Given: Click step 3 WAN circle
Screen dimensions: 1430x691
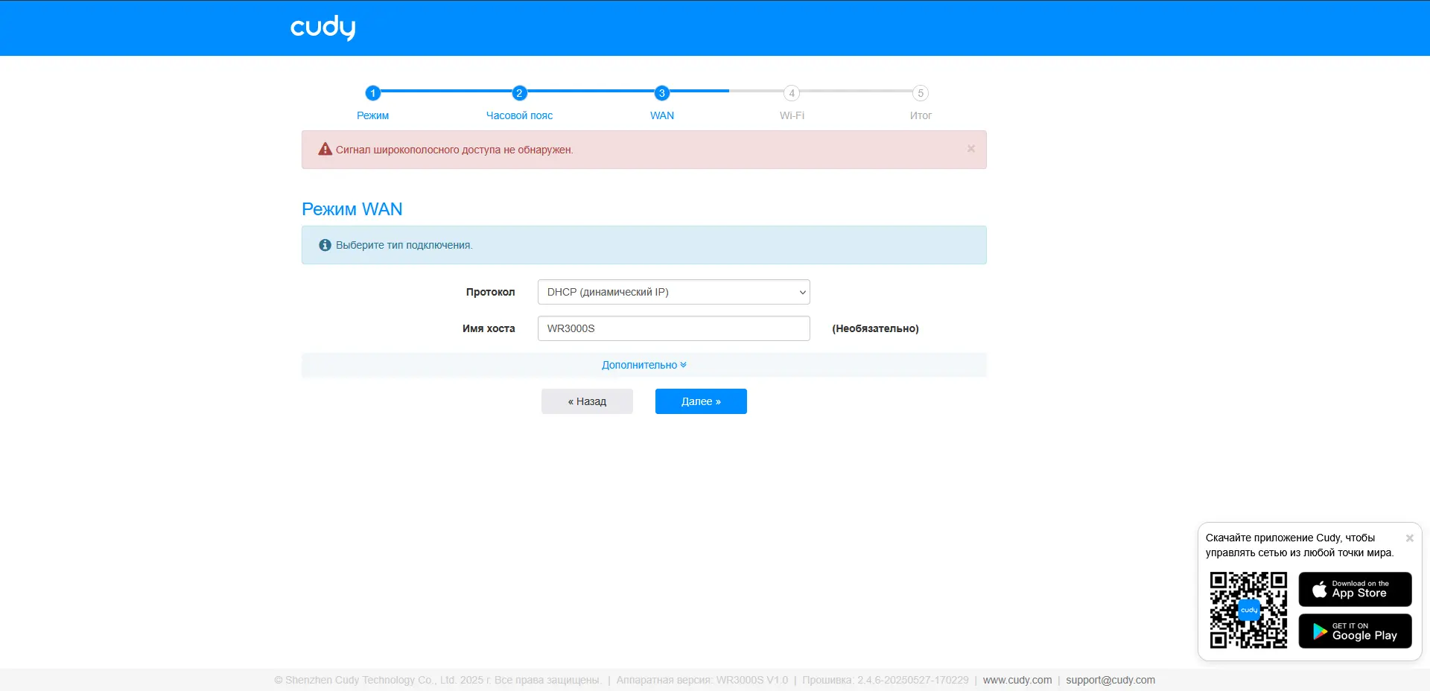Looking at the screenshot, I should pos(661,93).
